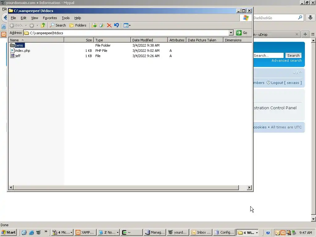Open the Tools menu

click(x=65, y=18)
